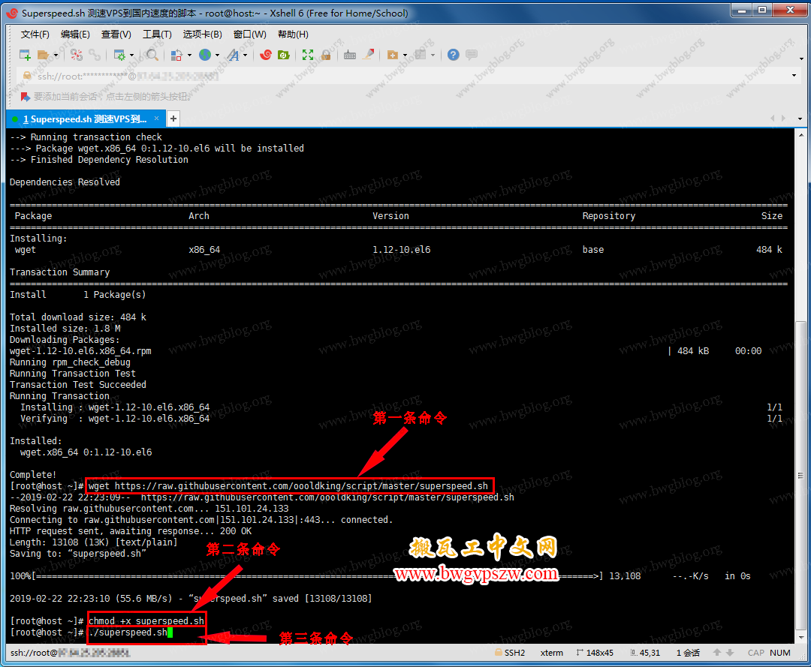
Task: Open the 选项卡(B) menu
Action: click(x=202, y=34)
